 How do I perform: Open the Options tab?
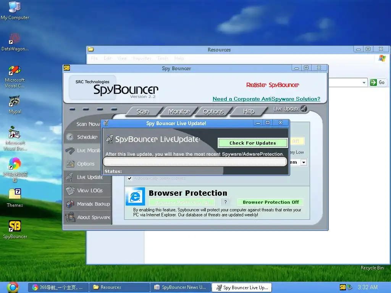pyautogui.click(x=213, y=112)
